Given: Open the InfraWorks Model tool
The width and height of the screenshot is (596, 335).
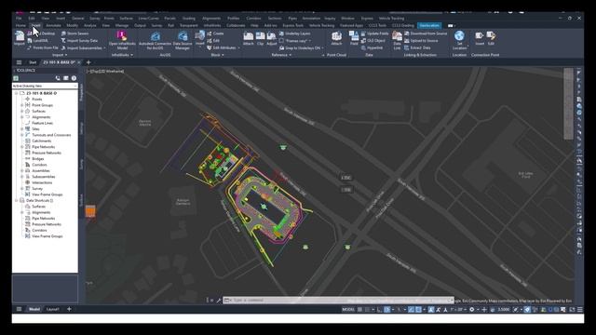Looking at the screenshot, I should pyautogui.click(x=122, y=40).
